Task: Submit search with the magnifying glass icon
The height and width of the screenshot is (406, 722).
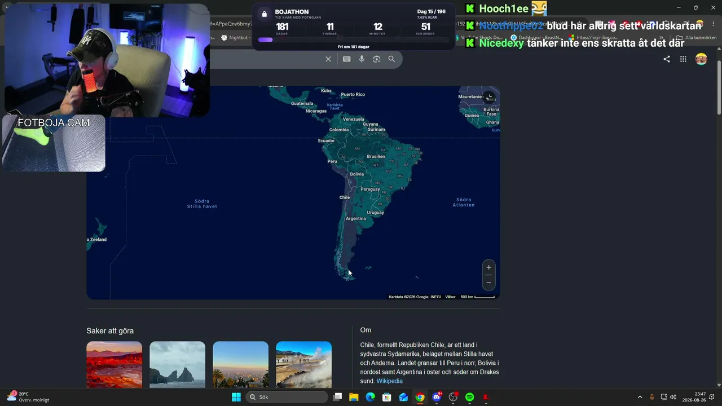Action: [x=391, y=59]
